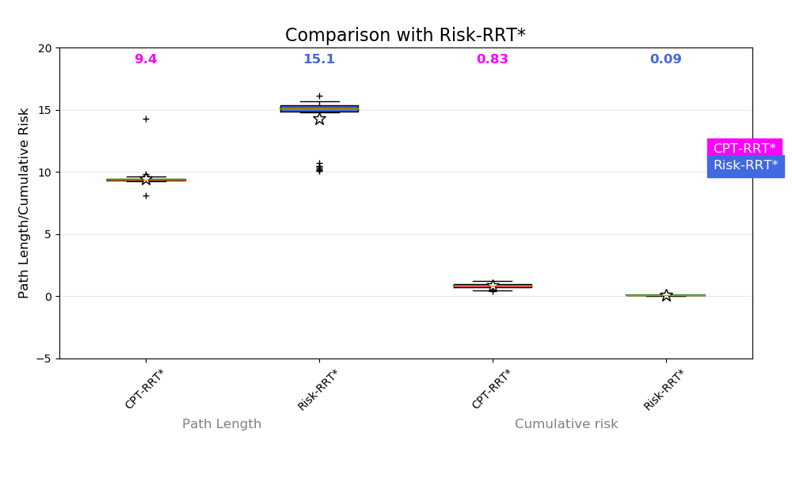Click the mean star on the Risk-RRT* path length box

[319, 119]
